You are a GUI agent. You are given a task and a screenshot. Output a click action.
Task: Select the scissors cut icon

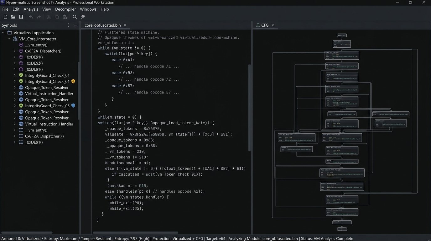(49, 17)
